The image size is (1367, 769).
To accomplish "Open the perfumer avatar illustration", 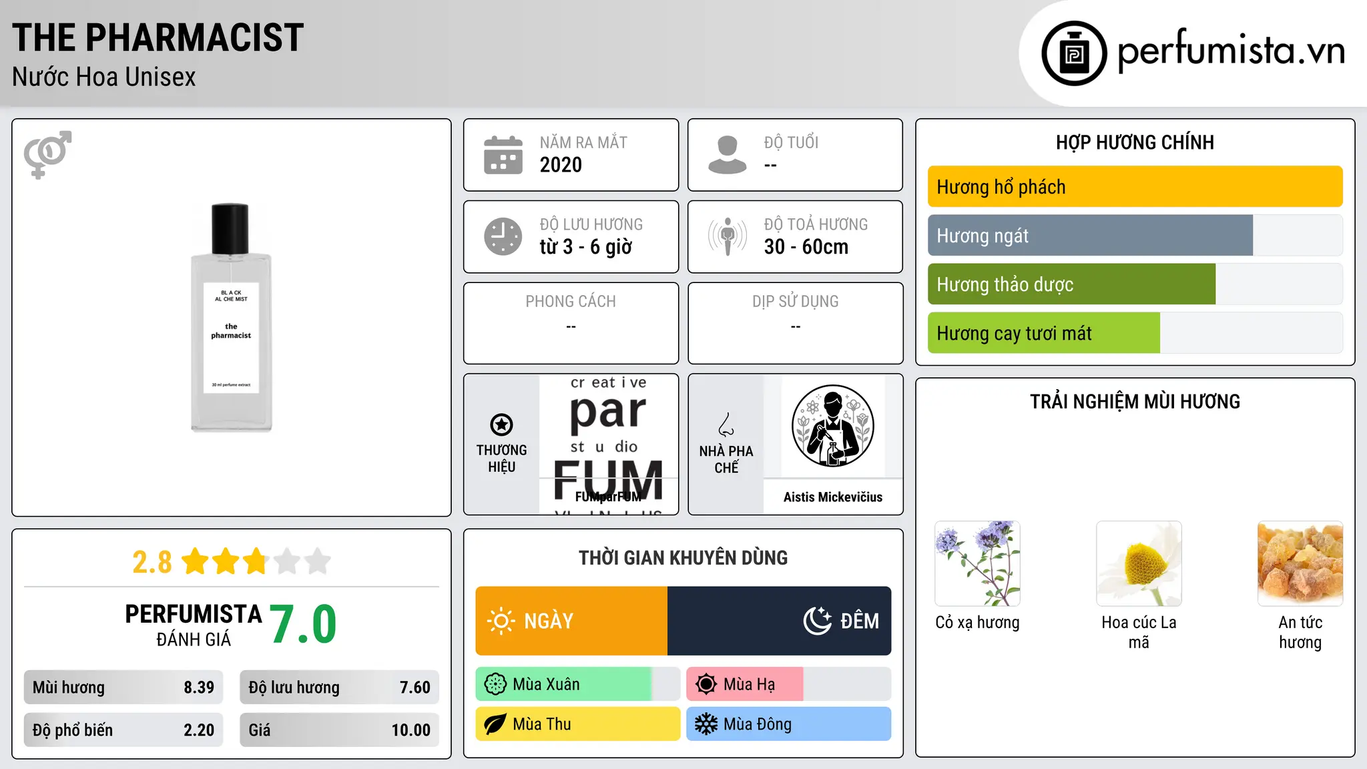I will (832, 426).
